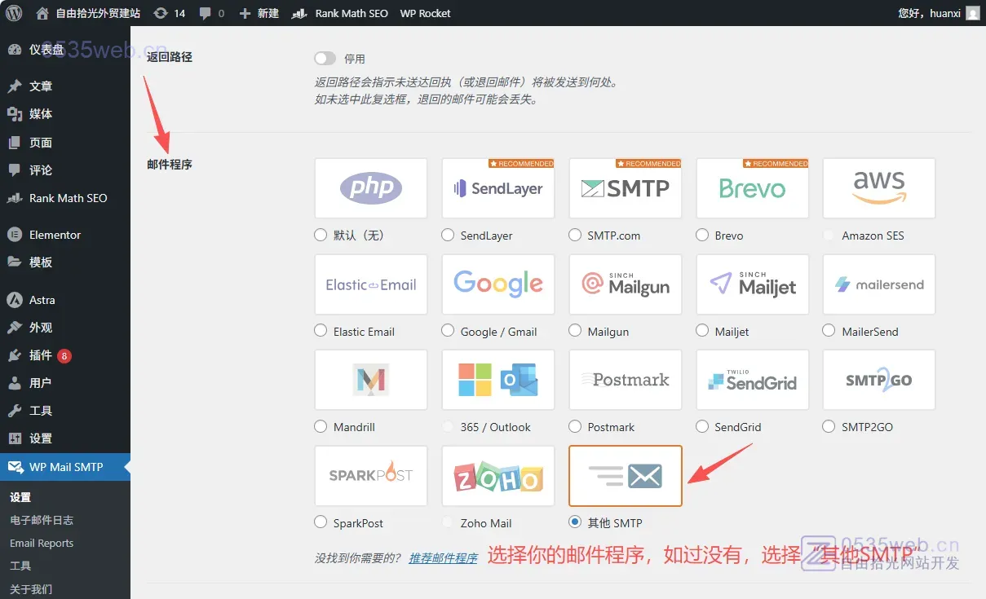Click the 推荐邮件程序 link

(443, 558)
